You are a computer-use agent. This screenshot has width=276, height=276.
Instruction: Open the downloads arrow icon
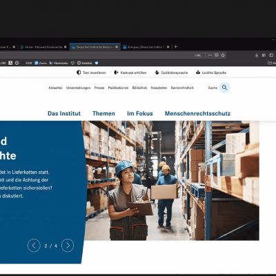pos(257,55)
